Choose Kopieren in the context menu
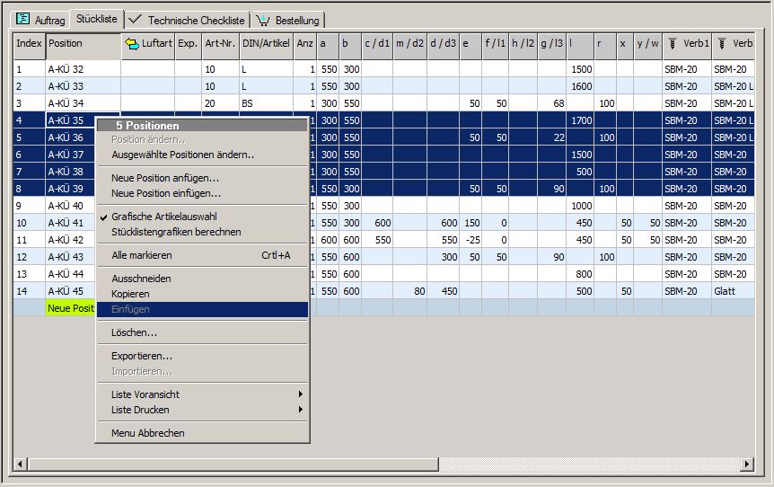The image size is (774, 487). [130, 294]
